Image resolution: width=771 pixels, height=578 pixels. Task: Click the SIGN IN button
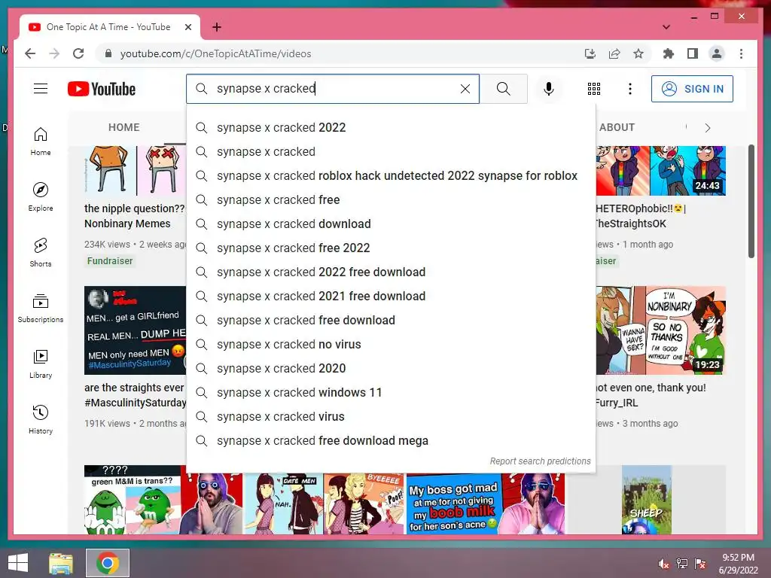[692, 89]
